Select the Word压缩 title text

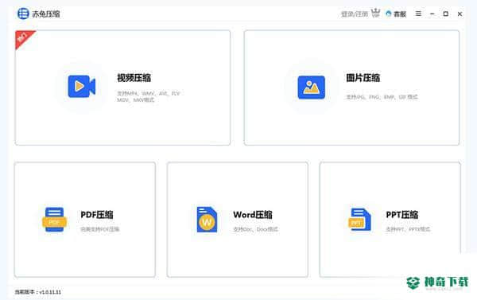[253, 215]
